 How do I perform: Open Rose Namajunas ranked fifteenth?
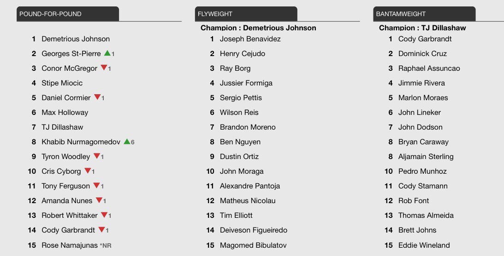click(70, 245)
